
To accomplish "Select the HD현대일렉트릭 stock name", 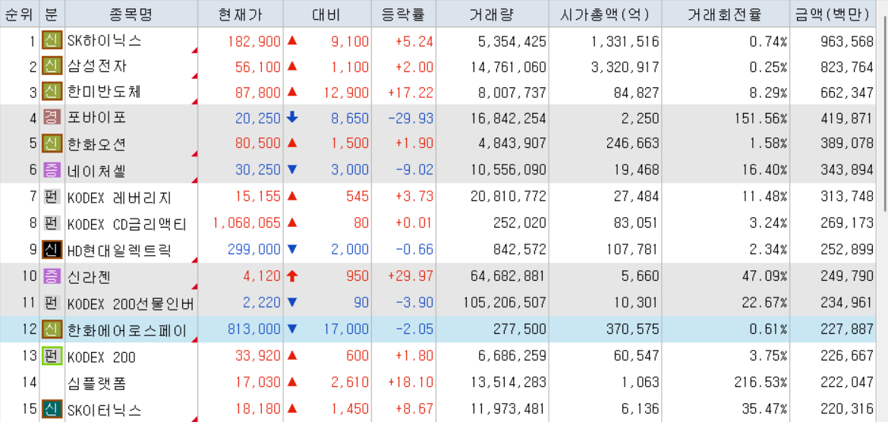I will pyautogui.click(x=119, y=250).
